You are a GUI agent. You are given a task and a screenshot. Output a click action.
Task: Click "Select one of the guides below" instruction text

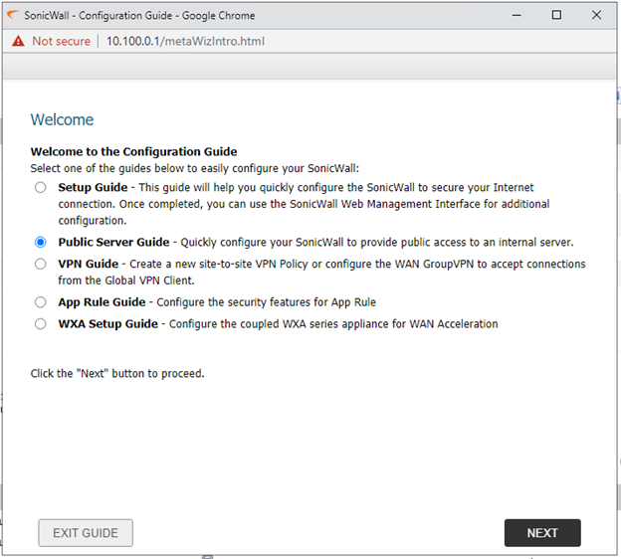(195, 168)
